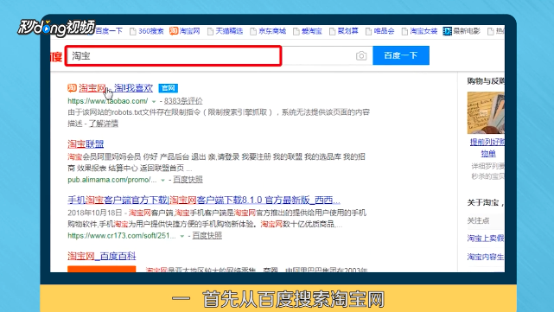Click the page icon beside 天猫精选 bookmark

click(210, 31)
